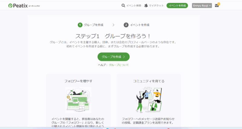Click the マイチケット ticket icon

(146, 5)
